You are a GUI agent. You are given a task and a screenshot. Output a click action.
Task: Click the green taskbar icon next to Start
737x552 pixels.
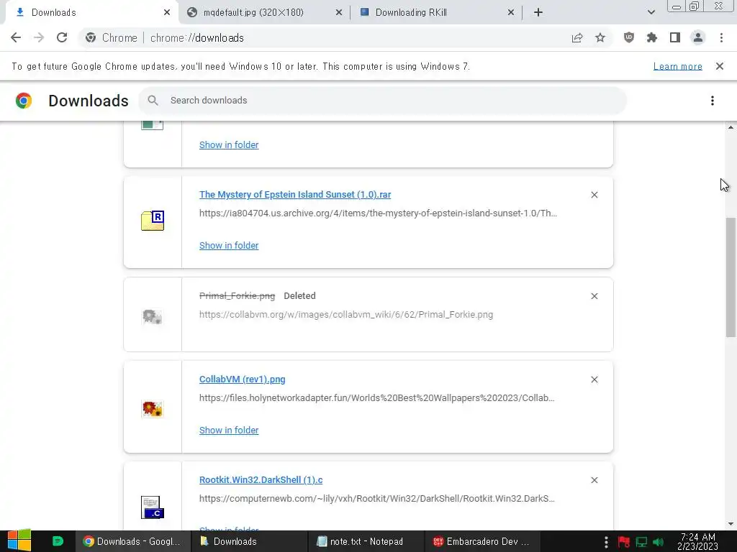[x=58, y=541]
